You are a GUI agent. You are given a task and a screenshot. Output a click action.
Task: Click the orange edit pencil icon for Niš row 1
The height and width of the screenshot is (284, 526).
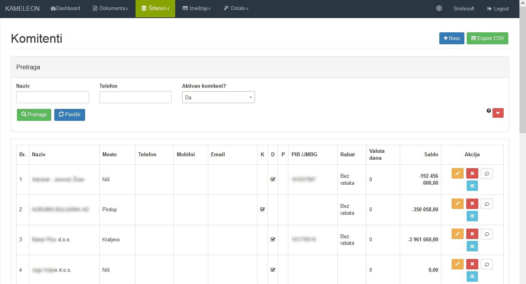(457, 174)
